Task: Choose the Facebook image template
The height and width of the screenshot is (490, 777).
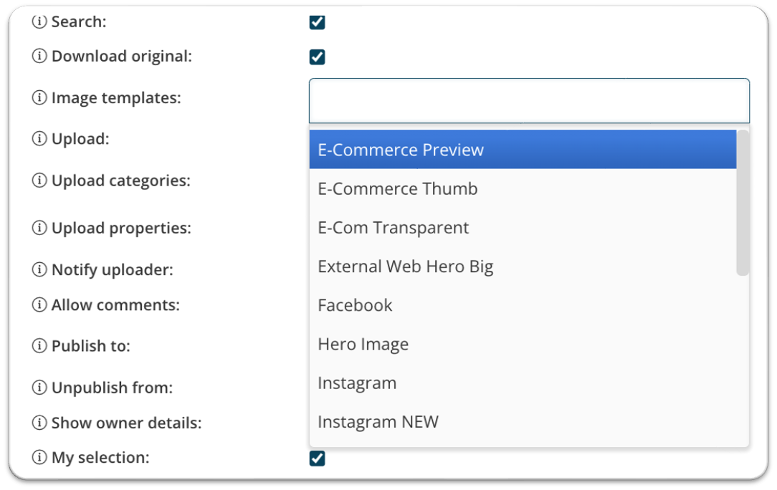Action: coord(523,305)
